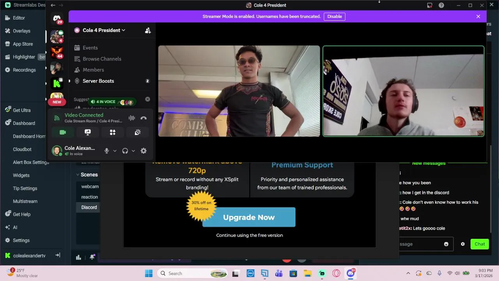The height and width of the screenshot is (281, 499).
Task: Open Widgets in Streamlabs sidebar
Action: [x=21, y=176]
